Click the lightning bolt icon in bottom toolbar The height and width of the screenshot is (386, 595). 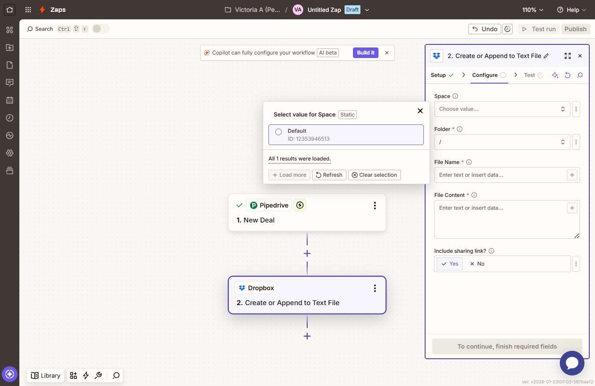coord(86,375)
